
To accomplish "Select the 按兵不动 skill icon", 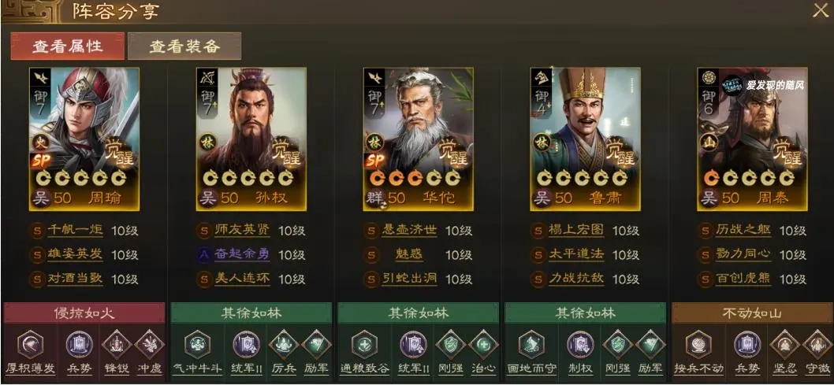I will pyautogui.click(x=698, y=344).
